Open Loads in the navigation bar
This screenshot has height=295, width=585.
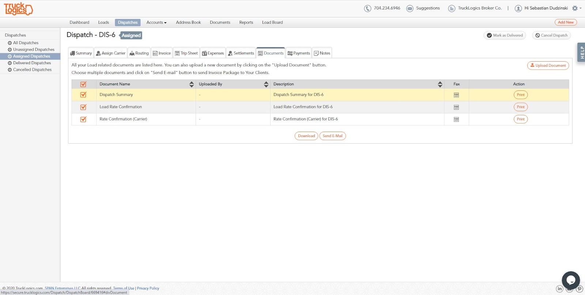click(103, 23)
